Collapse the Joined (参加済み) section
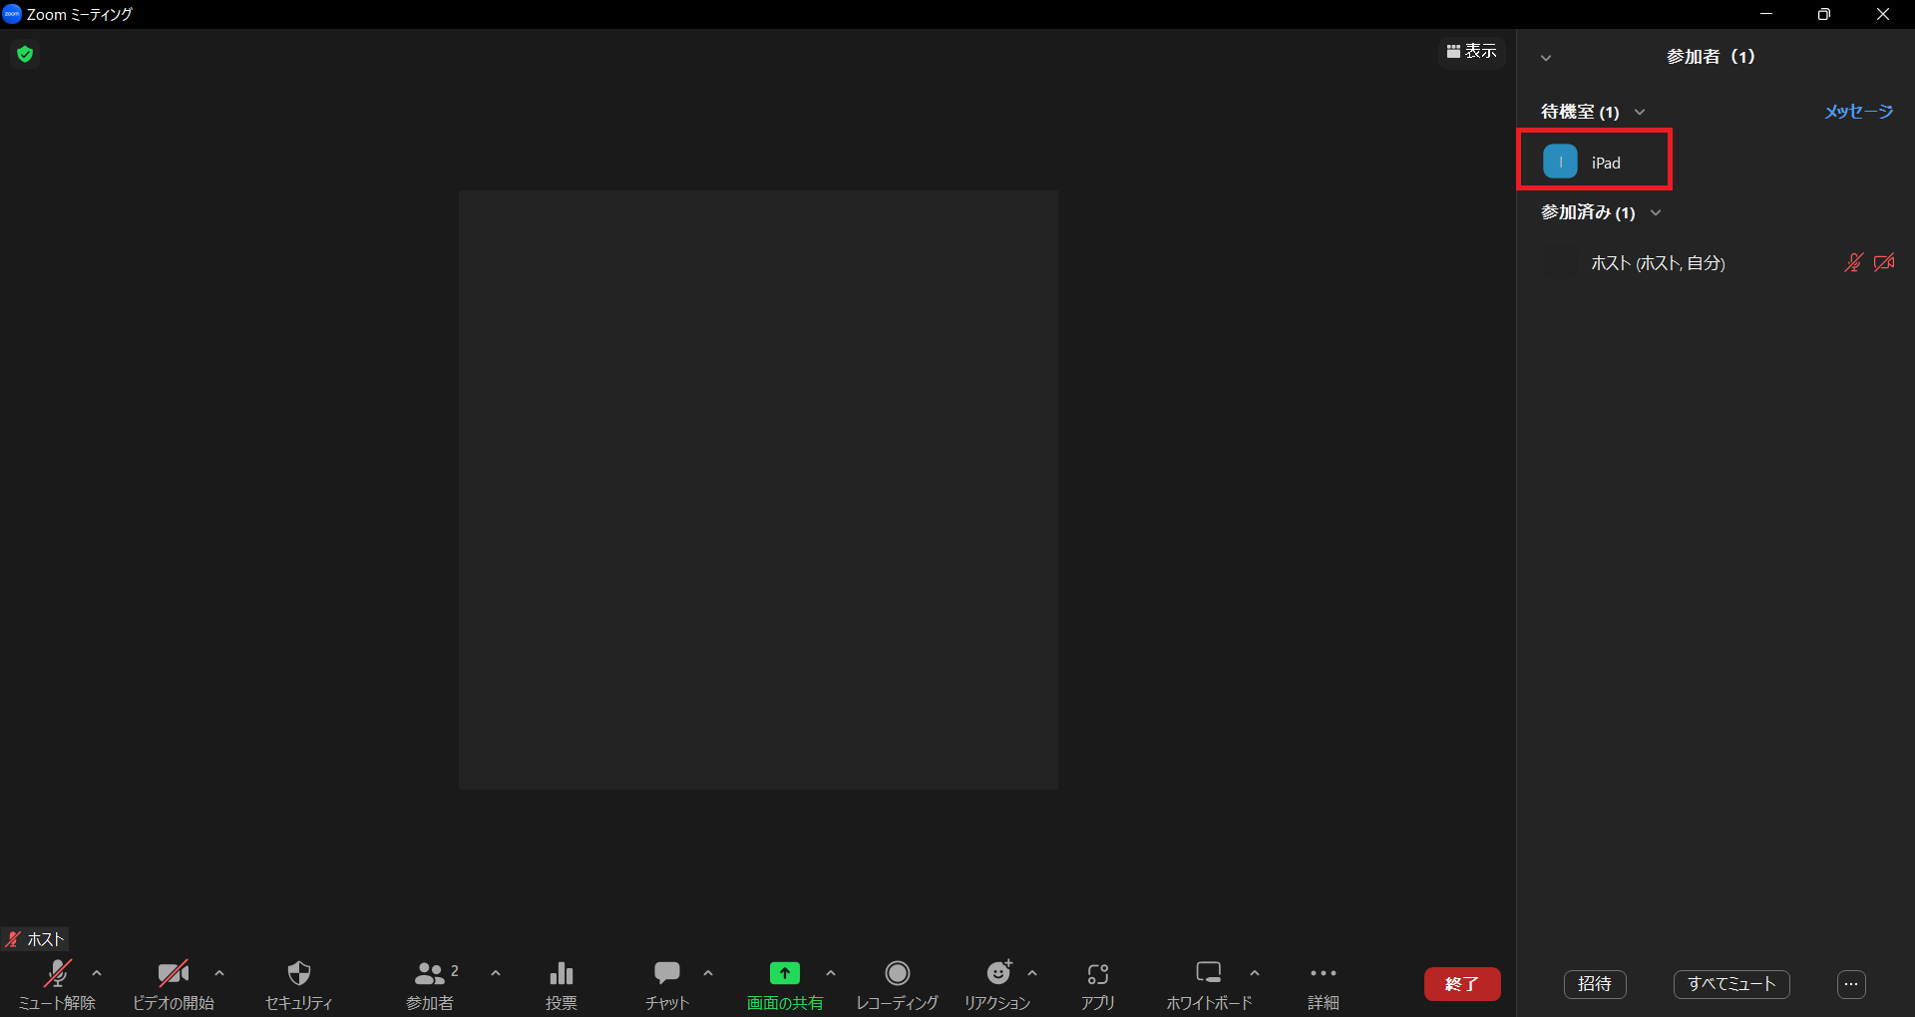 pyautogui.click(x=1656, y=212)
